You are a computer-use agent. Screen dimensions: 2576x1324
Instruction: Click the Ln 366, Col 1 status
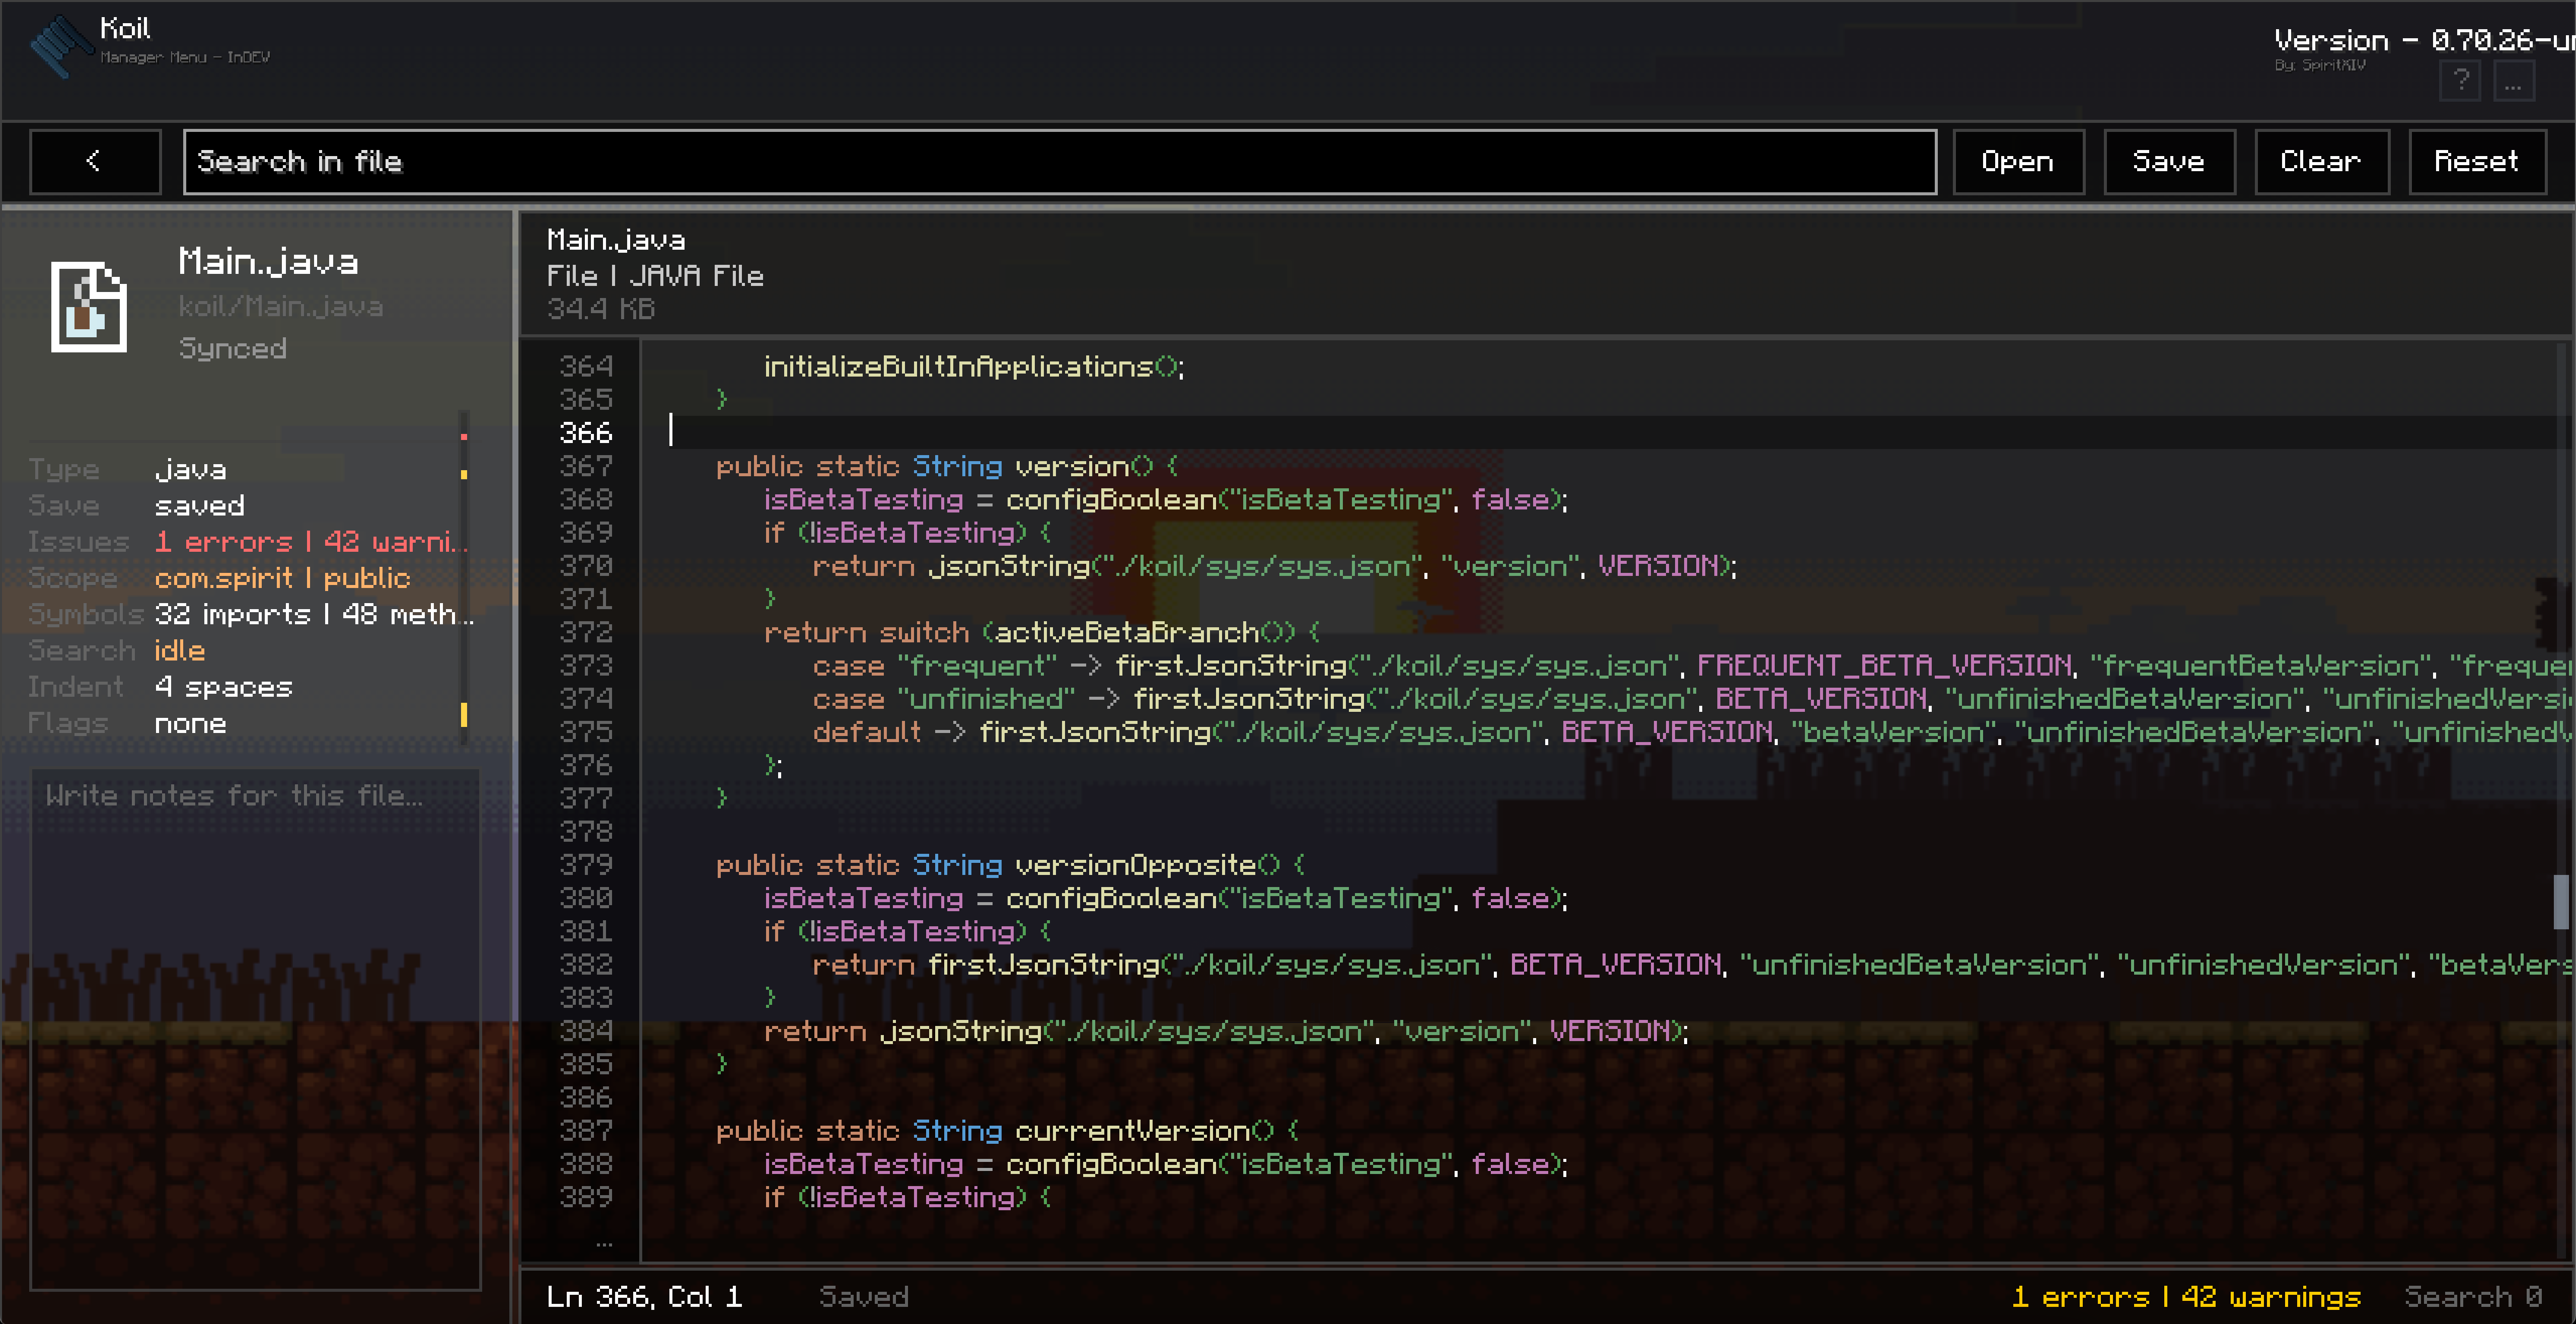click(x=644, y=1297)
